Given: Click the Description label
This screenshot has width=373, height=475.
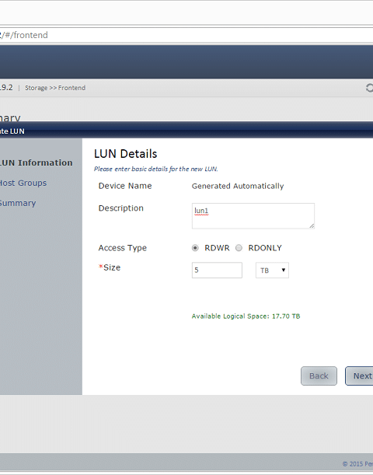Looking at the screenshot, I should tap(120, 208).
